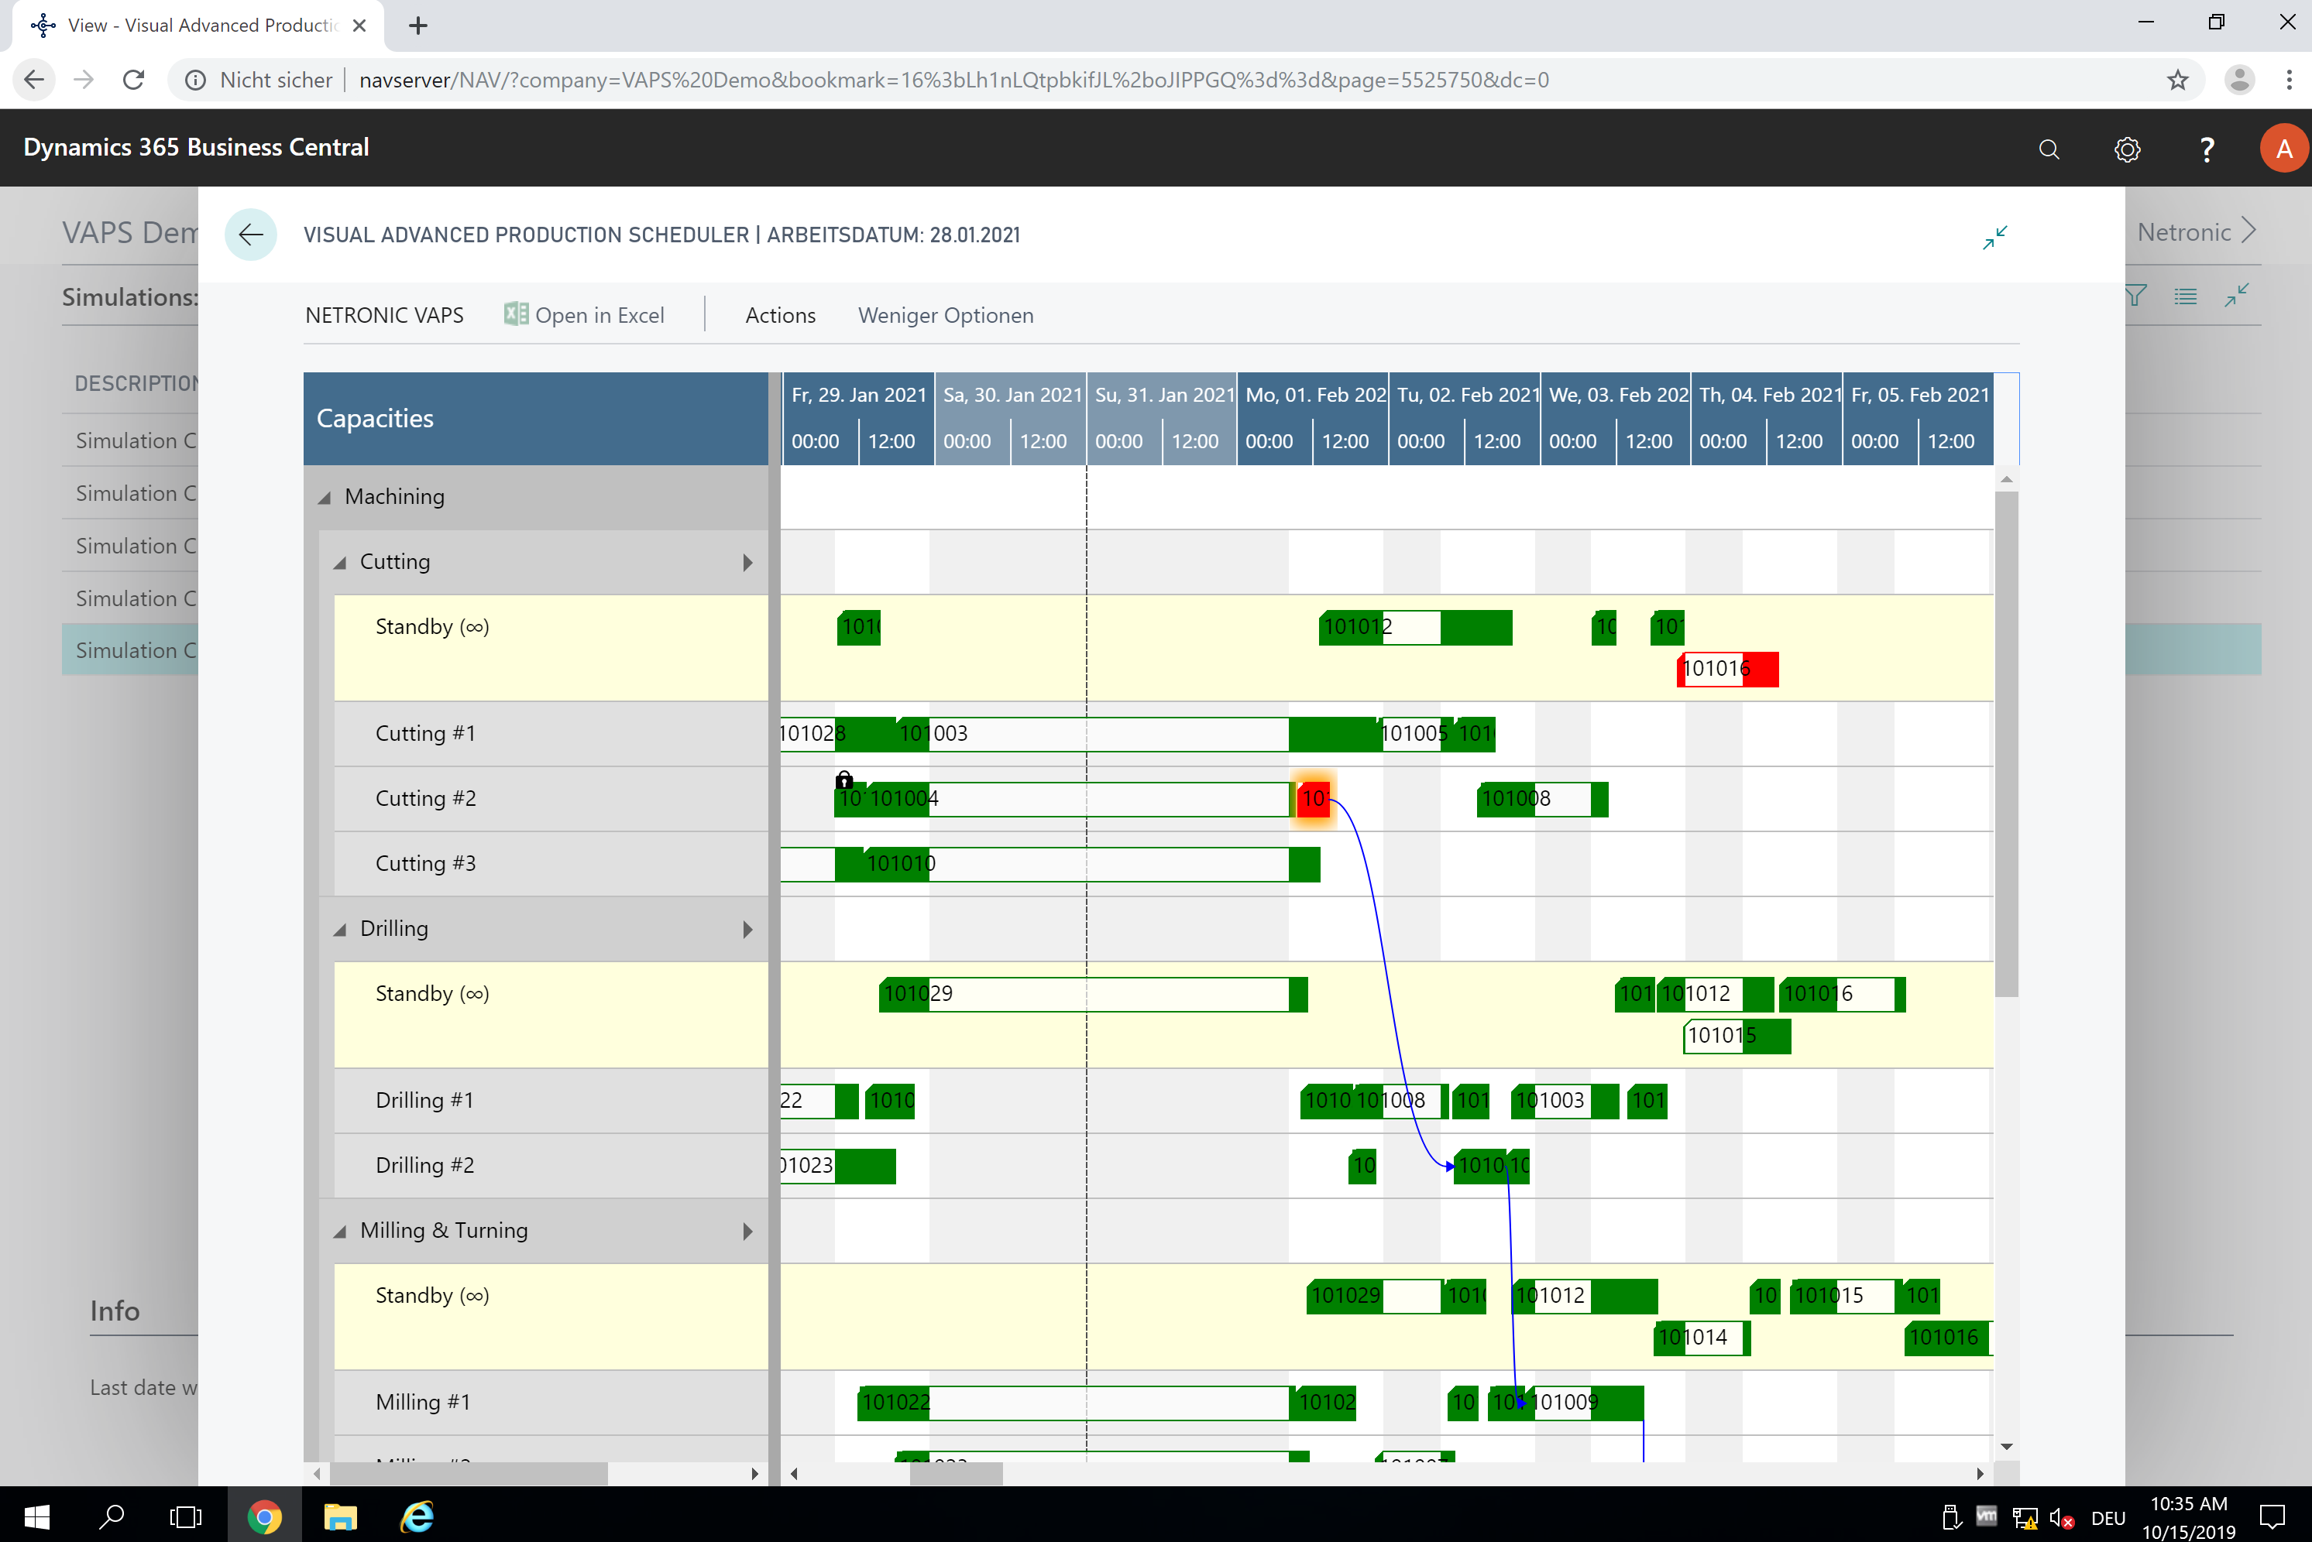Click the gantt vertical scrollbar thumb
This screenshot has height=1542, width=2312.
(x=2006, y=745)
